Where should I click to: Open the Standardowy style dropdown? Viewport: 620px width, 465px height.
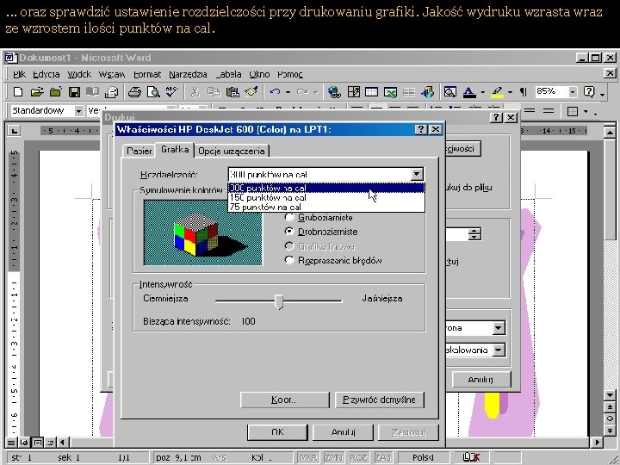78,111
